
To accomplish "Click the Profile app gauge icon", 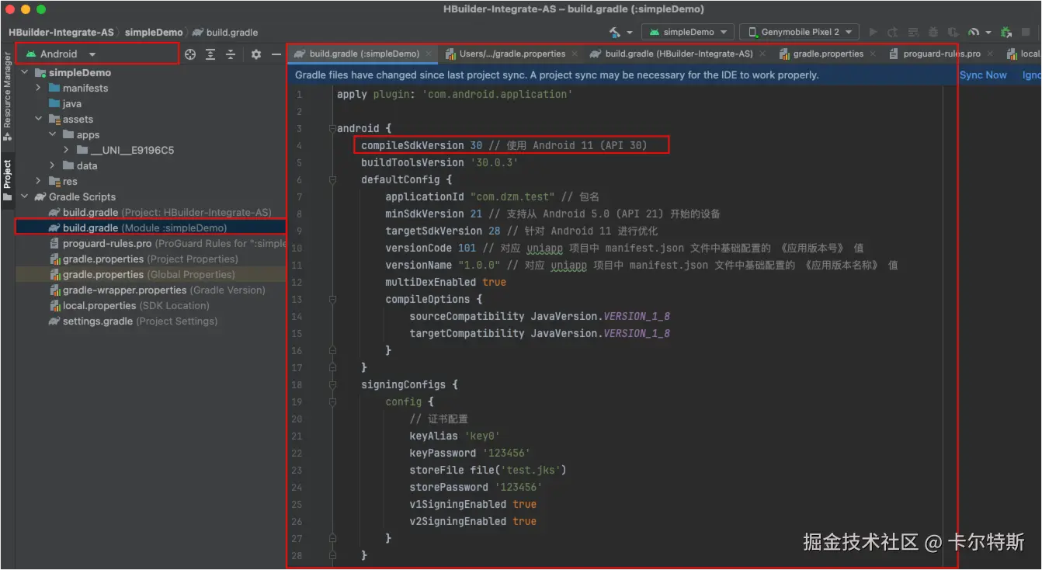I will (x=974, y=33).
